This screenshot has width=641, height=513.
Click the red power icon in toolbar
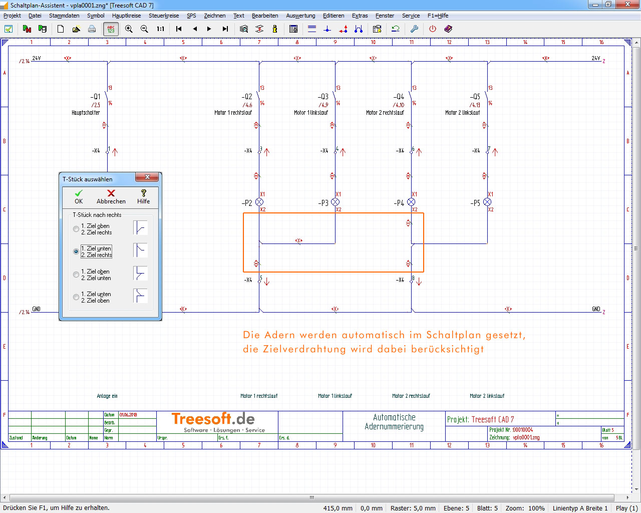tap(433, 29)
